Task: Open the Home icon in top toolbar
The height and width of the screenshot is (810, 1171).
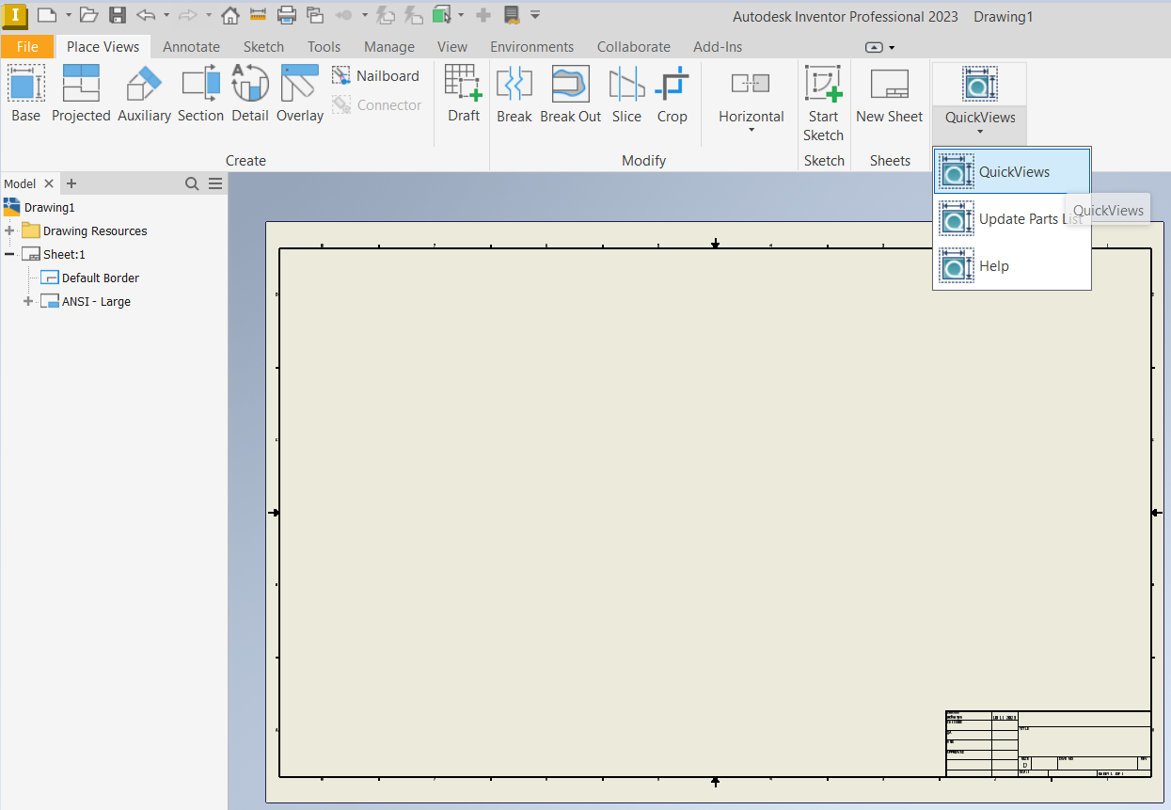Action: 229,15
